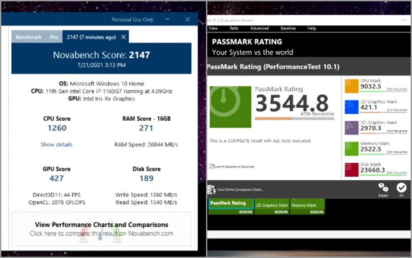412x258 pixels.
Task: Click the Write Speed: 1360 MB/s text
Action: coord(146,194)
